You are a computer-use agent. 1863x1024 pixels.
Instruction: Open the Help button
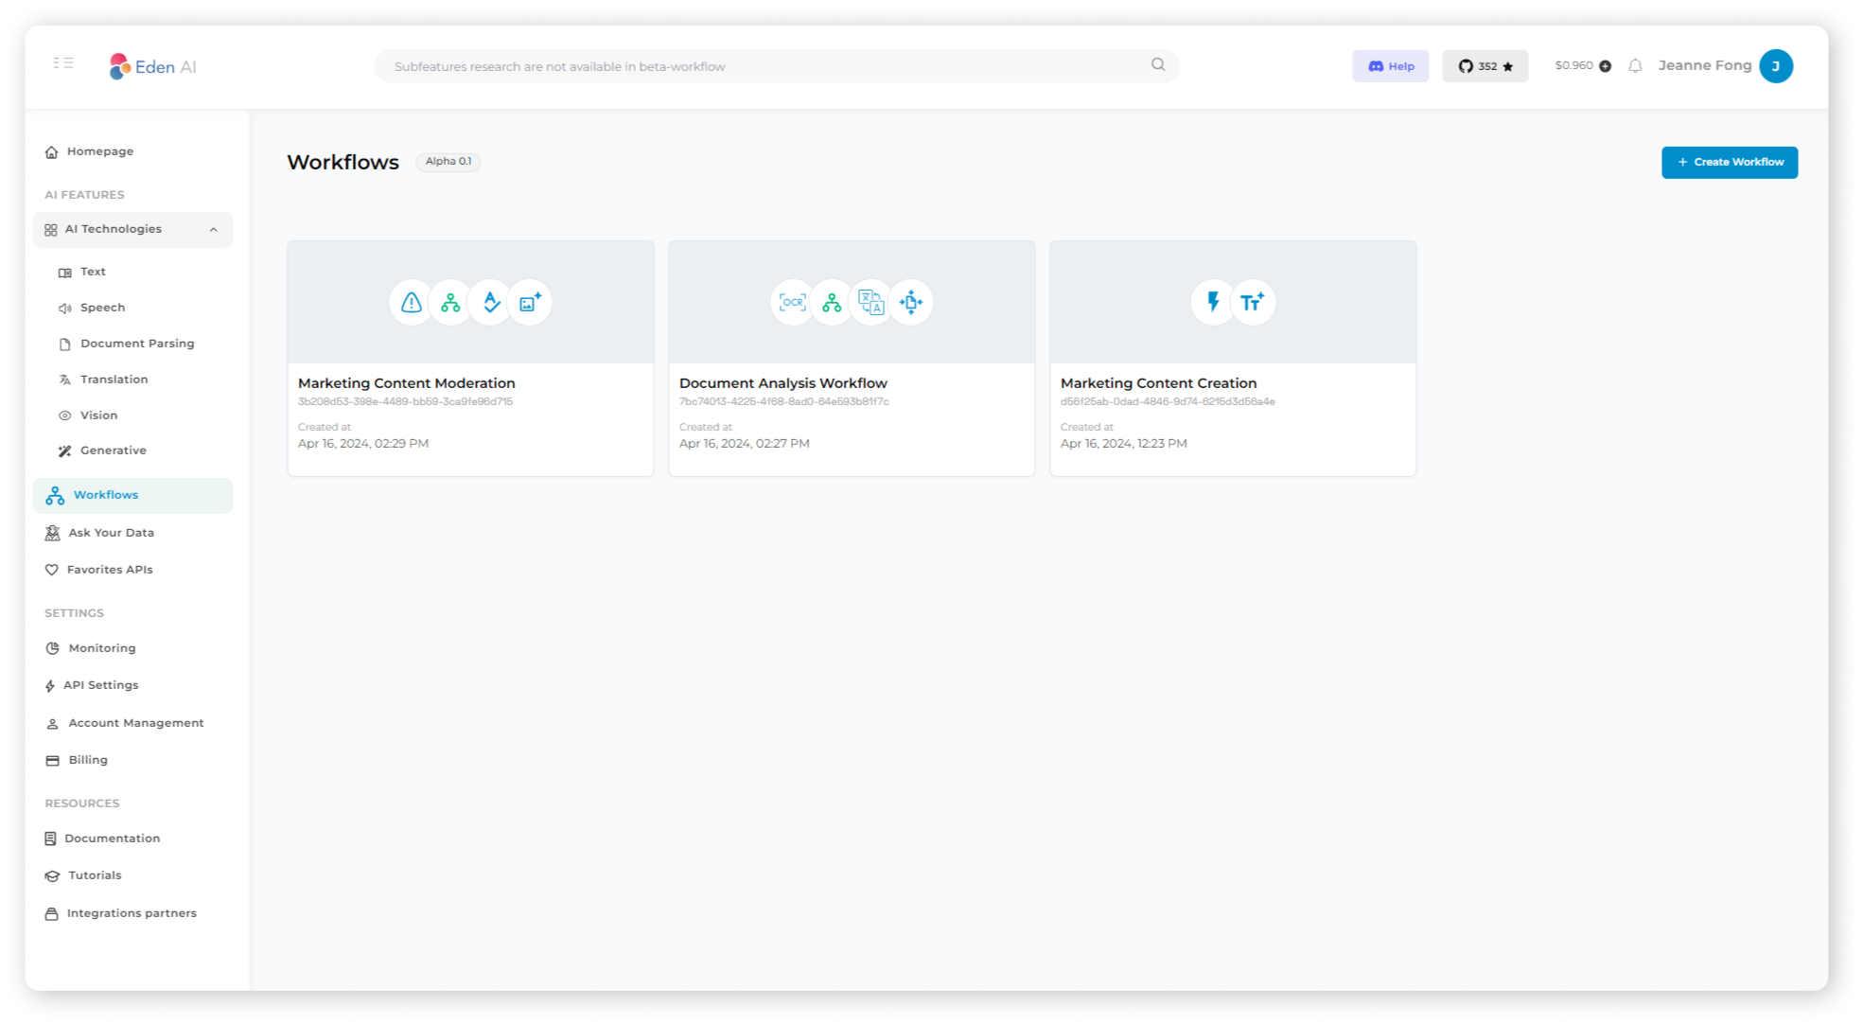pyautogui.click(x=1390, y=65)
